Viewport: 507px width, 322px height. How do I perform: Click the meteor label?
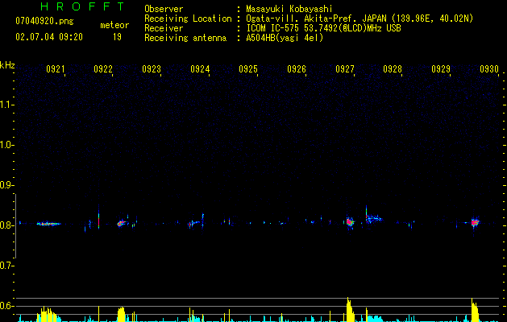click(114, 25)
